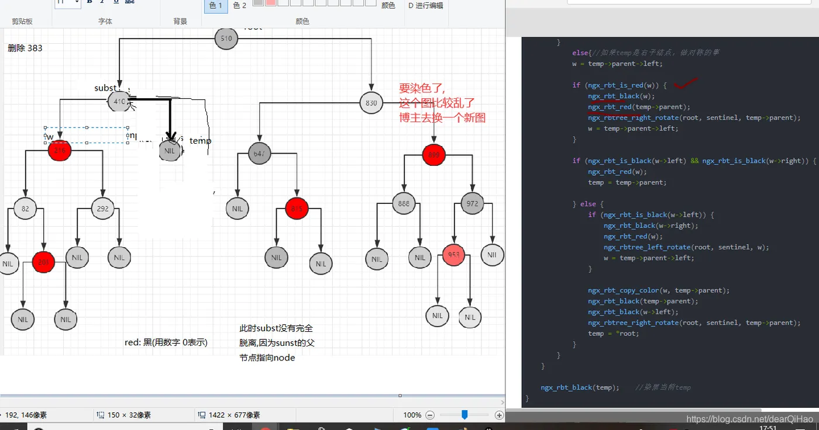The width and height of the screenshot is (819, 430).
Task: Click the 100% zoom level readout
Action: [x=412, y=415]
